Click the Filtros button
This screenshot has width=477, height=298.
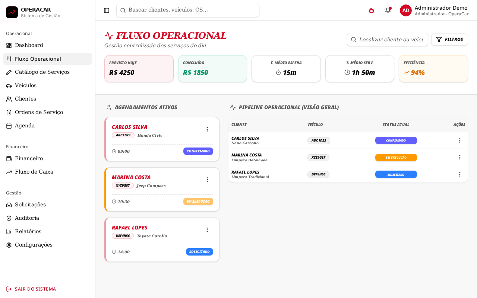(449, 39)
